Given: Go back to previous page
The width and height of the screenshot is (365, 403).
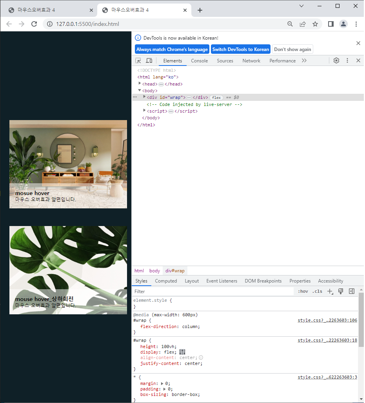Looking at the screenshot, I should 9,24.
